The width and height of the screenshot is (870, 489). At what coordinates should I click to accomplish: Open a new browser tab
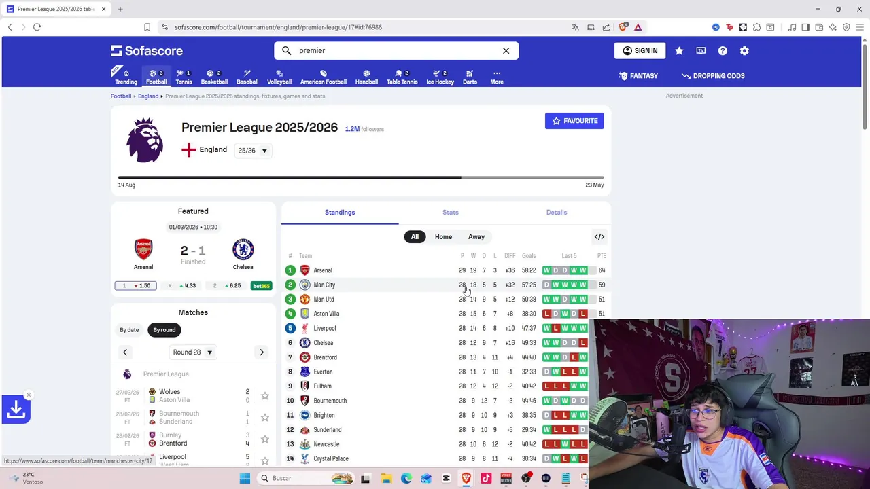[120, 9]
